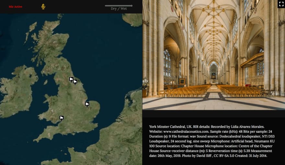The image size is (285, 165).
Task: Click the York Minster Cathedral, UK title text
Action: 170,127
